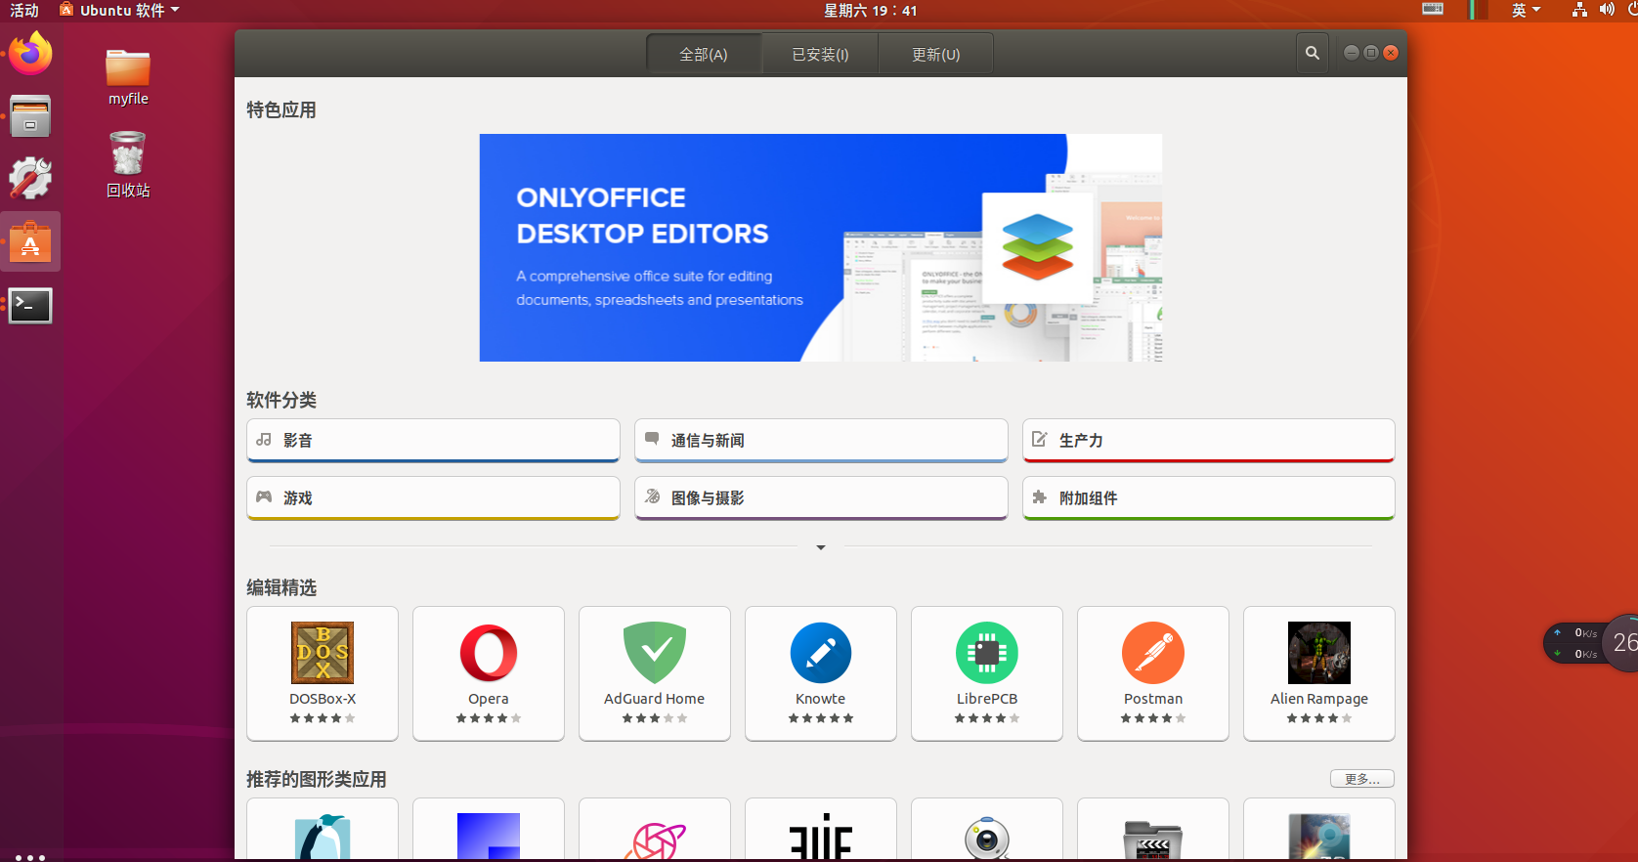Open the search in Ubuntu Software

[x=1313, y=53]
